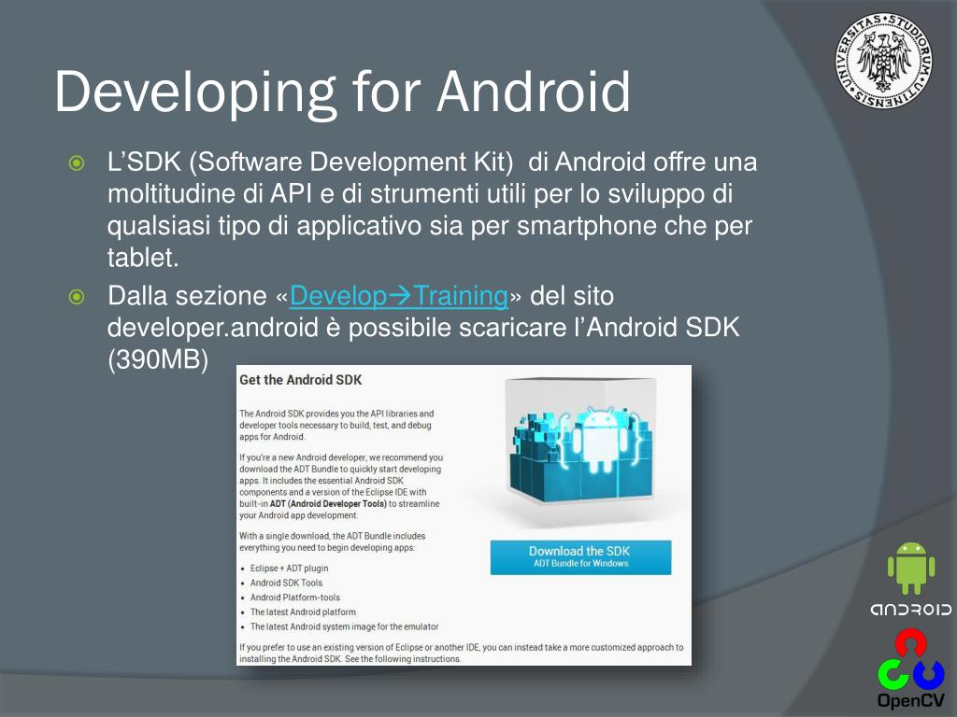Click the '(390MB)' text on slide
The height and width of the screenshot is (717, 957).
click(158, 359)
